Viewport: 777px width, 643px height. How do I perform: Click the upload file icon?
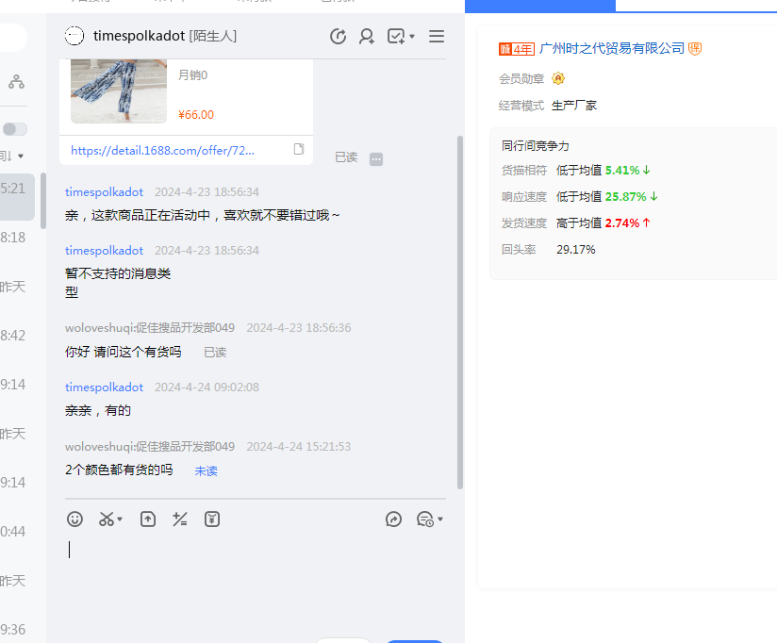148,519
